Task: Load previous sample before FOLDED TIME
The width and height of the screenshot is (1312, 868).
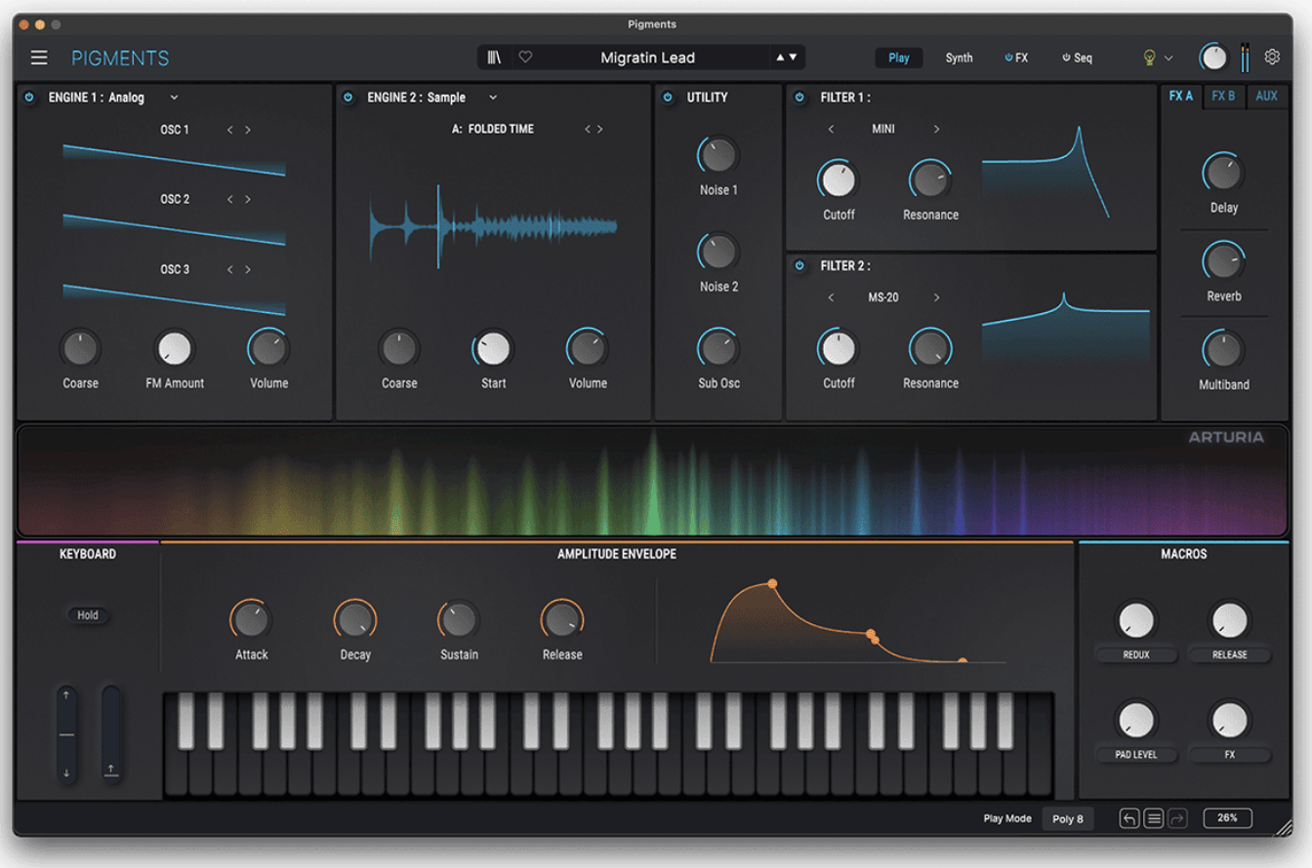Action: click(587, 129)
